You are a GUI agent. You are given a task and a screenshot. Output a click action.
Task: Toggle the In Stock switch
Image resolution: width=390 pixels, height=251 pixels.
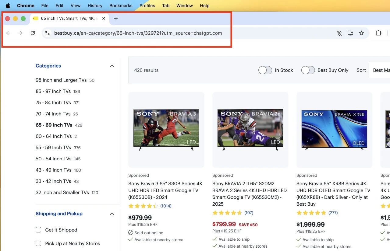[x=265, y=70]
